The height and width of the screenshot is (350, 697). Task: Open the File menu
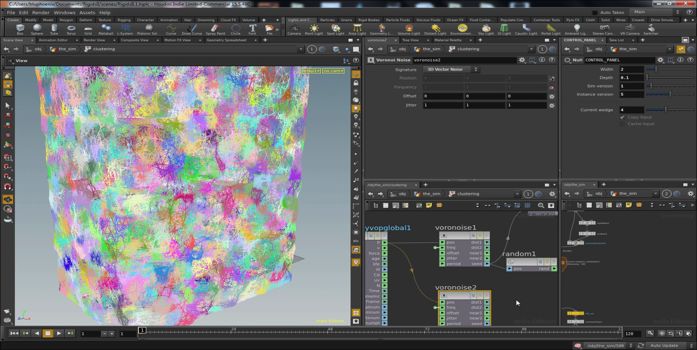click(11, 12)
